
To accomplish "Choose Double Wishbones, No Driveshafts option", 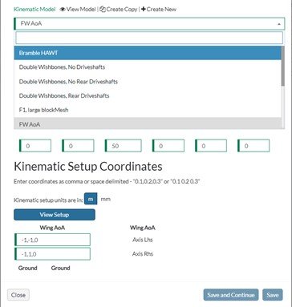I will click(x=148, y=67).
